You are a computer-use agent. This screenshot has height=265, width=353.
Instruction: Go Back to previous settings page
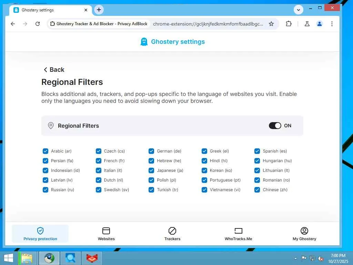(54, 70)
